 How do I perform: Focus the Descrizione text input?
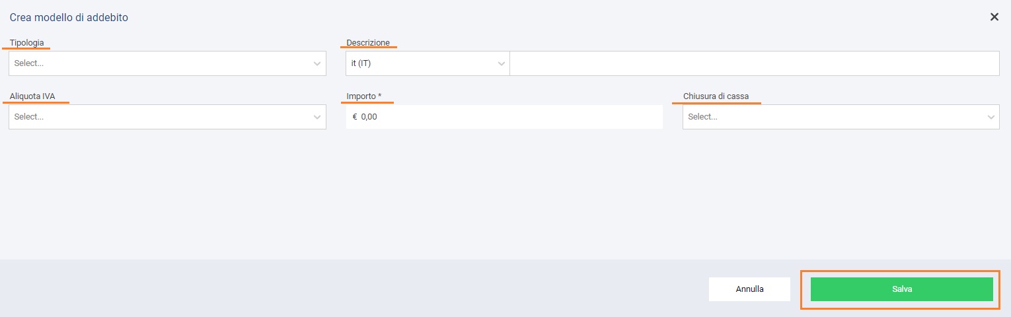[x=754, y=63]
